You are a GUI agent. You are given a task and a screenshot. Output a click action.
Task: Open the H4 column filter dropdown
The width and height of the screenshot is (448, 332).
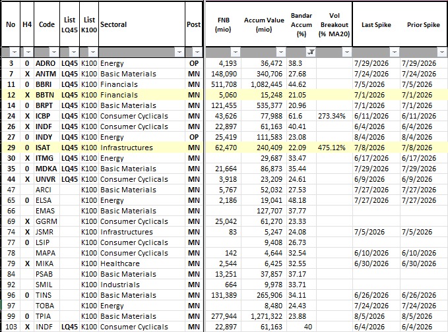[x=28, y=52]
